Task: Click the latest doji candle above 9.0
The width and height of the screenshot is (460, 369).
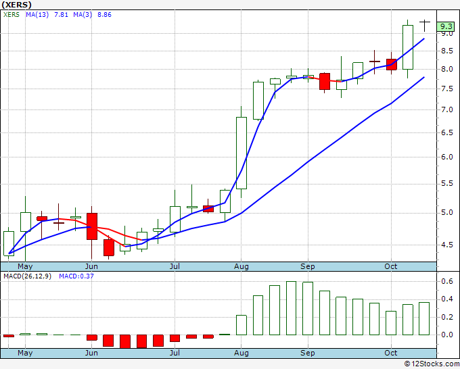Action: (425, 26)
